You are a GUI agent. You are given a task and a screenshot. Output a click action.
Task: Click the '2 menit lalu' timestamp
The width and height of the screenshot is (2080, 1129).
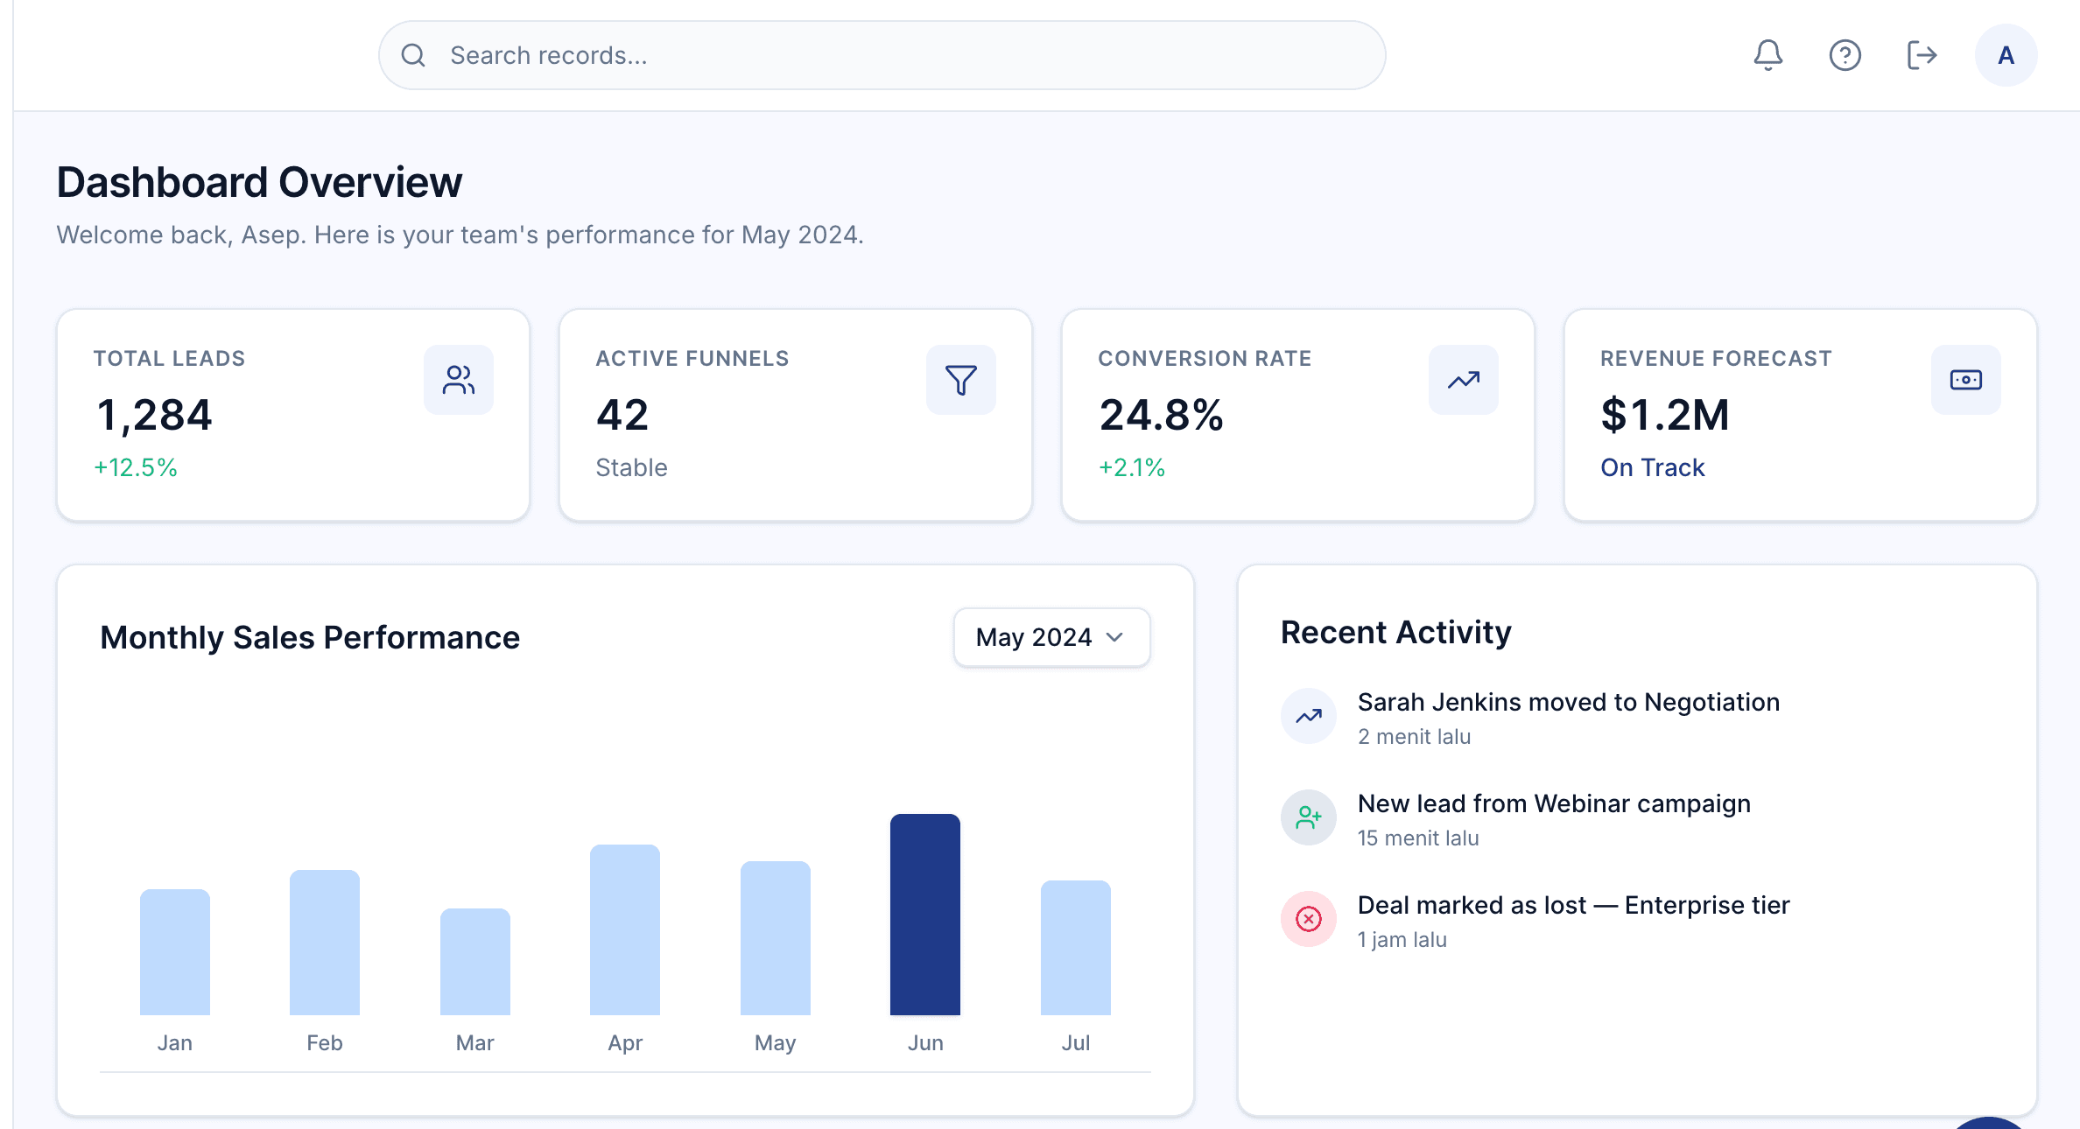click(x=1414, y=737)
